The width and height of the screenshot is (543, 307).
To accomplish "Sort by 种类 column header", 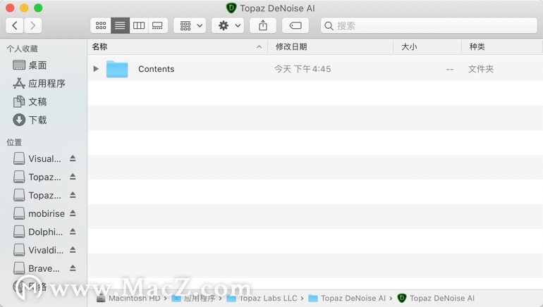I will [502, 46].
